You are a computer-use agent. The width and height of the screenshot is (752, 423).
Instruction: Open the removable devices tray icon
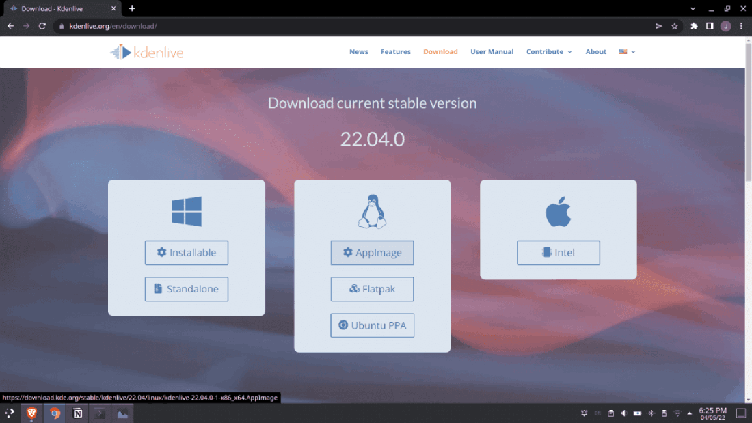(x=664, y=413)
